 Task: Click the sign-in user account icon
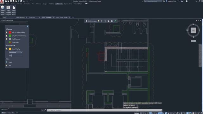[167, 1]
